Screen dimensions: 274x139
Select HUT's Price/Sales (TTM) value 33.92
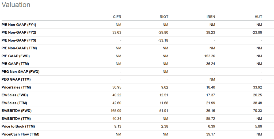pyautogui.click(x=257, y=87)
